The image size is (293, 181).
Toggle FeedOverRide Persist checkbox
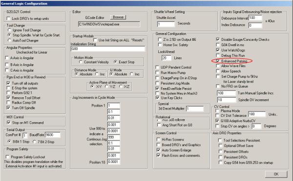pos(157,89)
